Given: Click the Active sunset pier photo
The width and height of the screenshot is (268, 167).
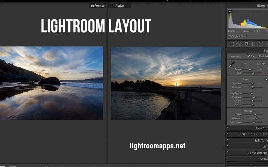Looking at the screenshot, I should tap(166, 83).
